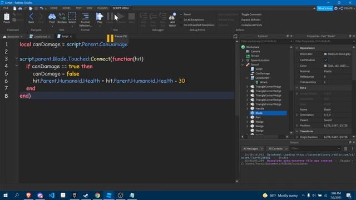The width and height of the screenshot is (356, 200).
Task: Open the Windows Start menu
Action: [6, 195]
